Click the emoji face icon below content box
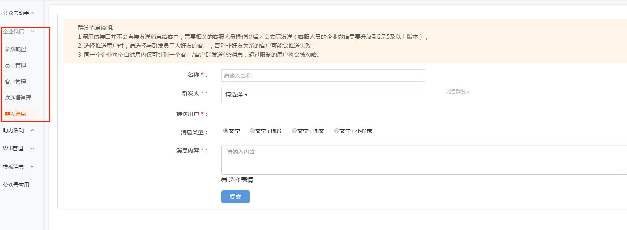 click(x=224, y=180)
